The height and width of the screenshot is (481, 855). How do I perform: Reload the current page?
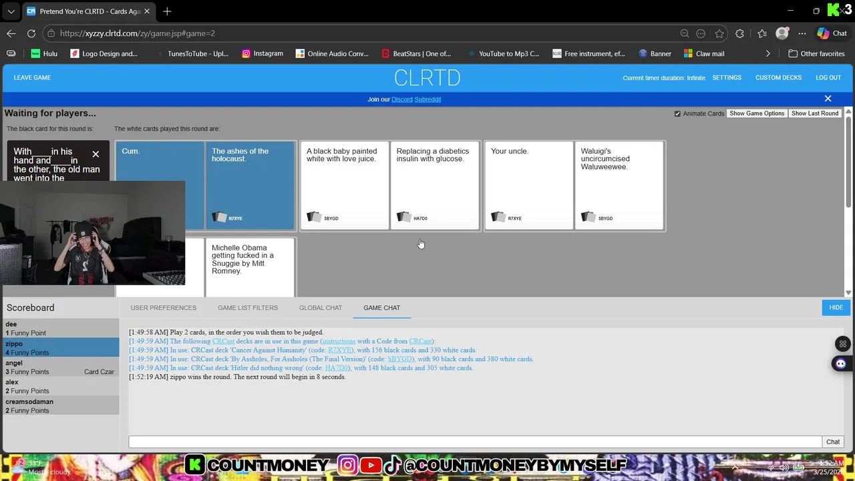31,33
